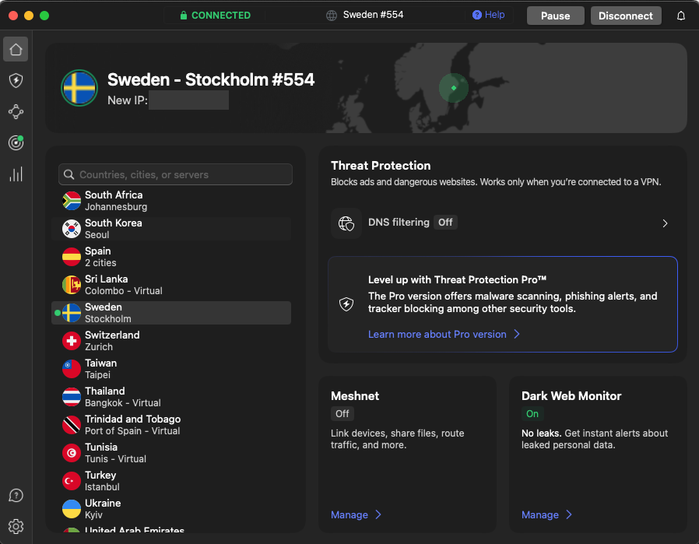Click the Taiwan flag icon
The height and width of the screenshot is (544, 699).
tap(72, 369)
